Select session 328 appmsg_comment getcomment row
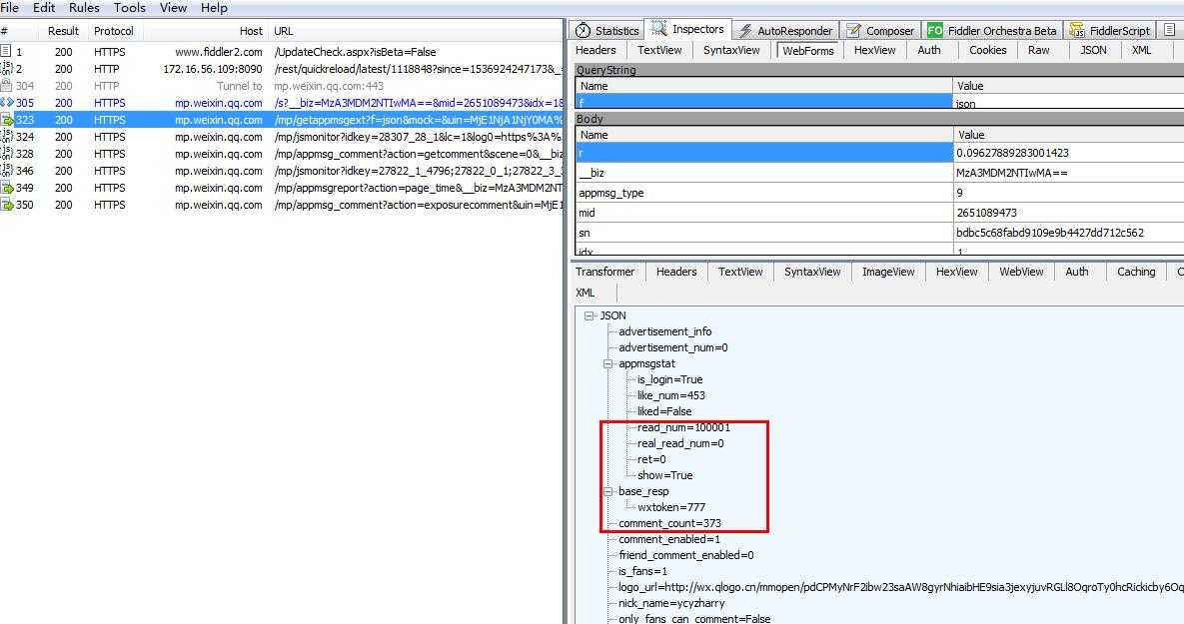 click(282, 154)
